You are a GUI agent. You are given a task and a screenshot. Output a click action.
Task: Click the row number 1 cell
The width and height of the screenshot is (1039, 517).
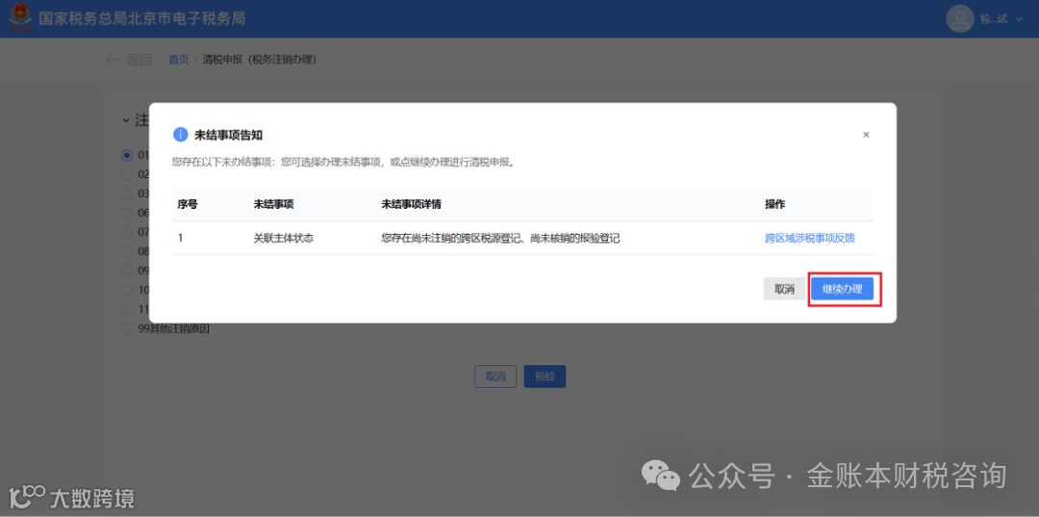pos(180,238)
